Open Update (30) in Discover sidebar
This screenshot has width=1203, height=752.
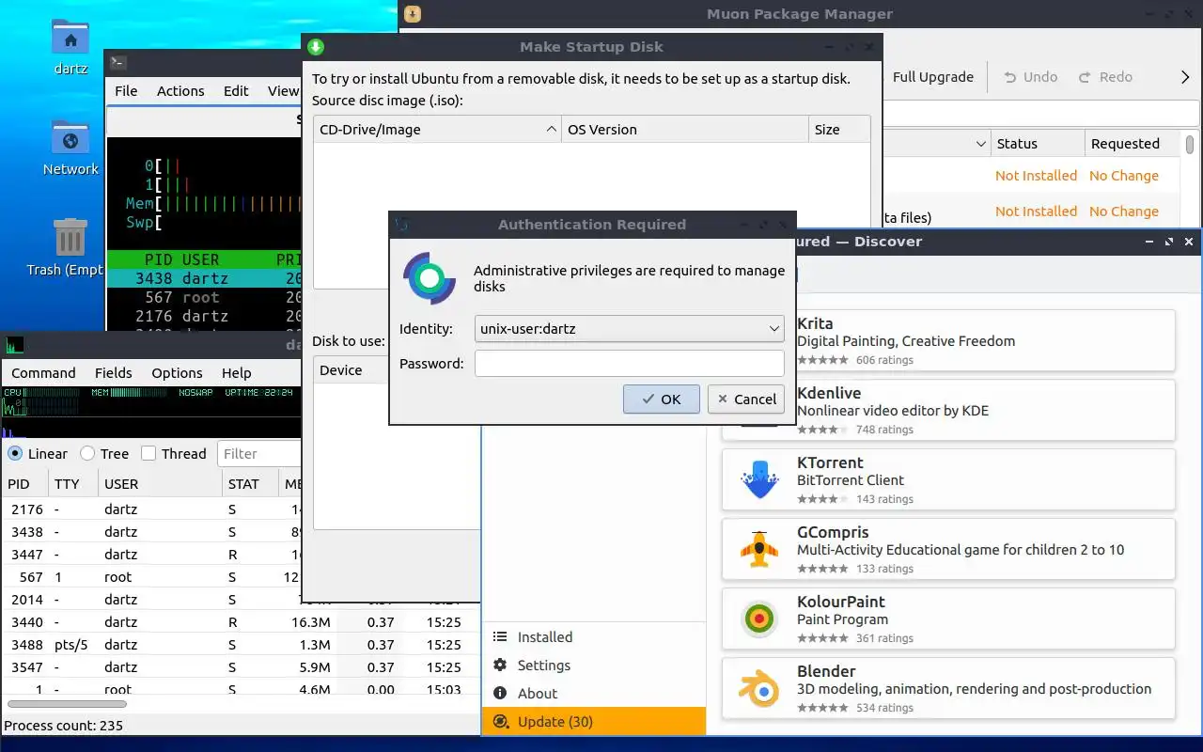pos(594,721)
